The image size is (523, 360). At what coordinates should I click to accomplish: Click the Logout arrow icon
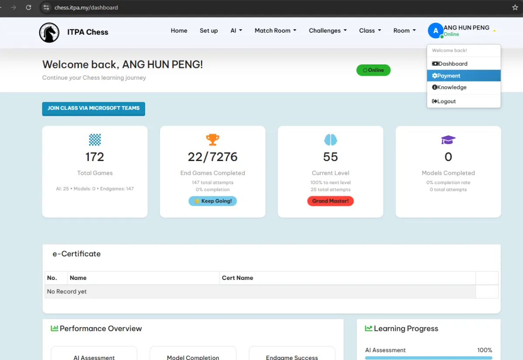[435, 101]
